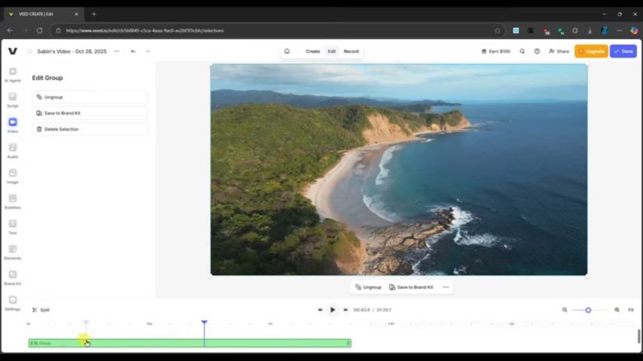Open the Script sidebar panel

[x=13, y=100]
